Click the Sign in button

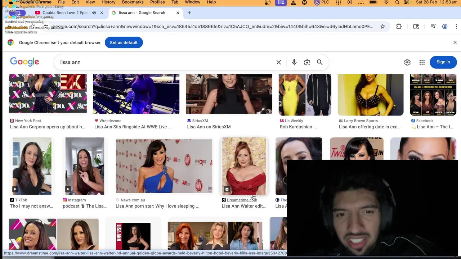pyautogui.click(x=443, y=62)
